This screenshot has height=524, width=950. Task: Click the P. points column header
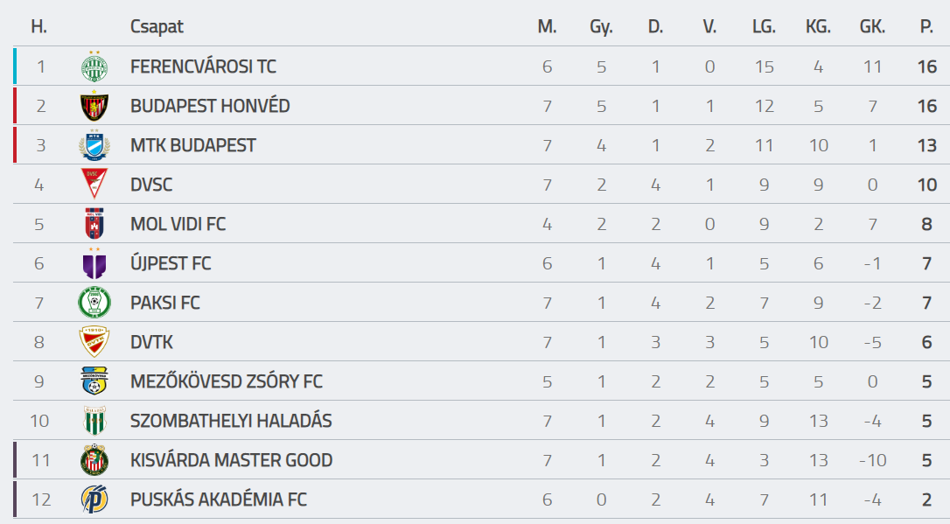(926, 26)
